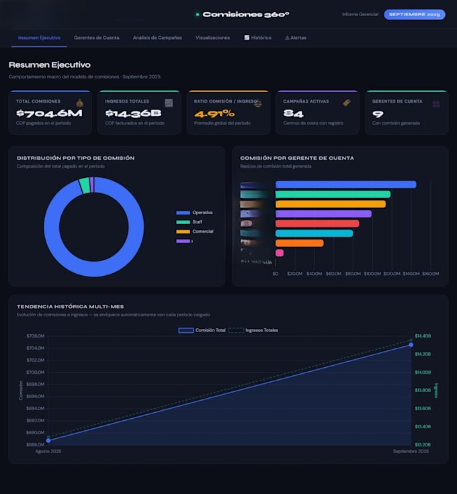Click the small pink bar in manager ranking
Image resolution: width=457 pixels, height=494 pixels.
pyautogui.click(x=280, y=252)
